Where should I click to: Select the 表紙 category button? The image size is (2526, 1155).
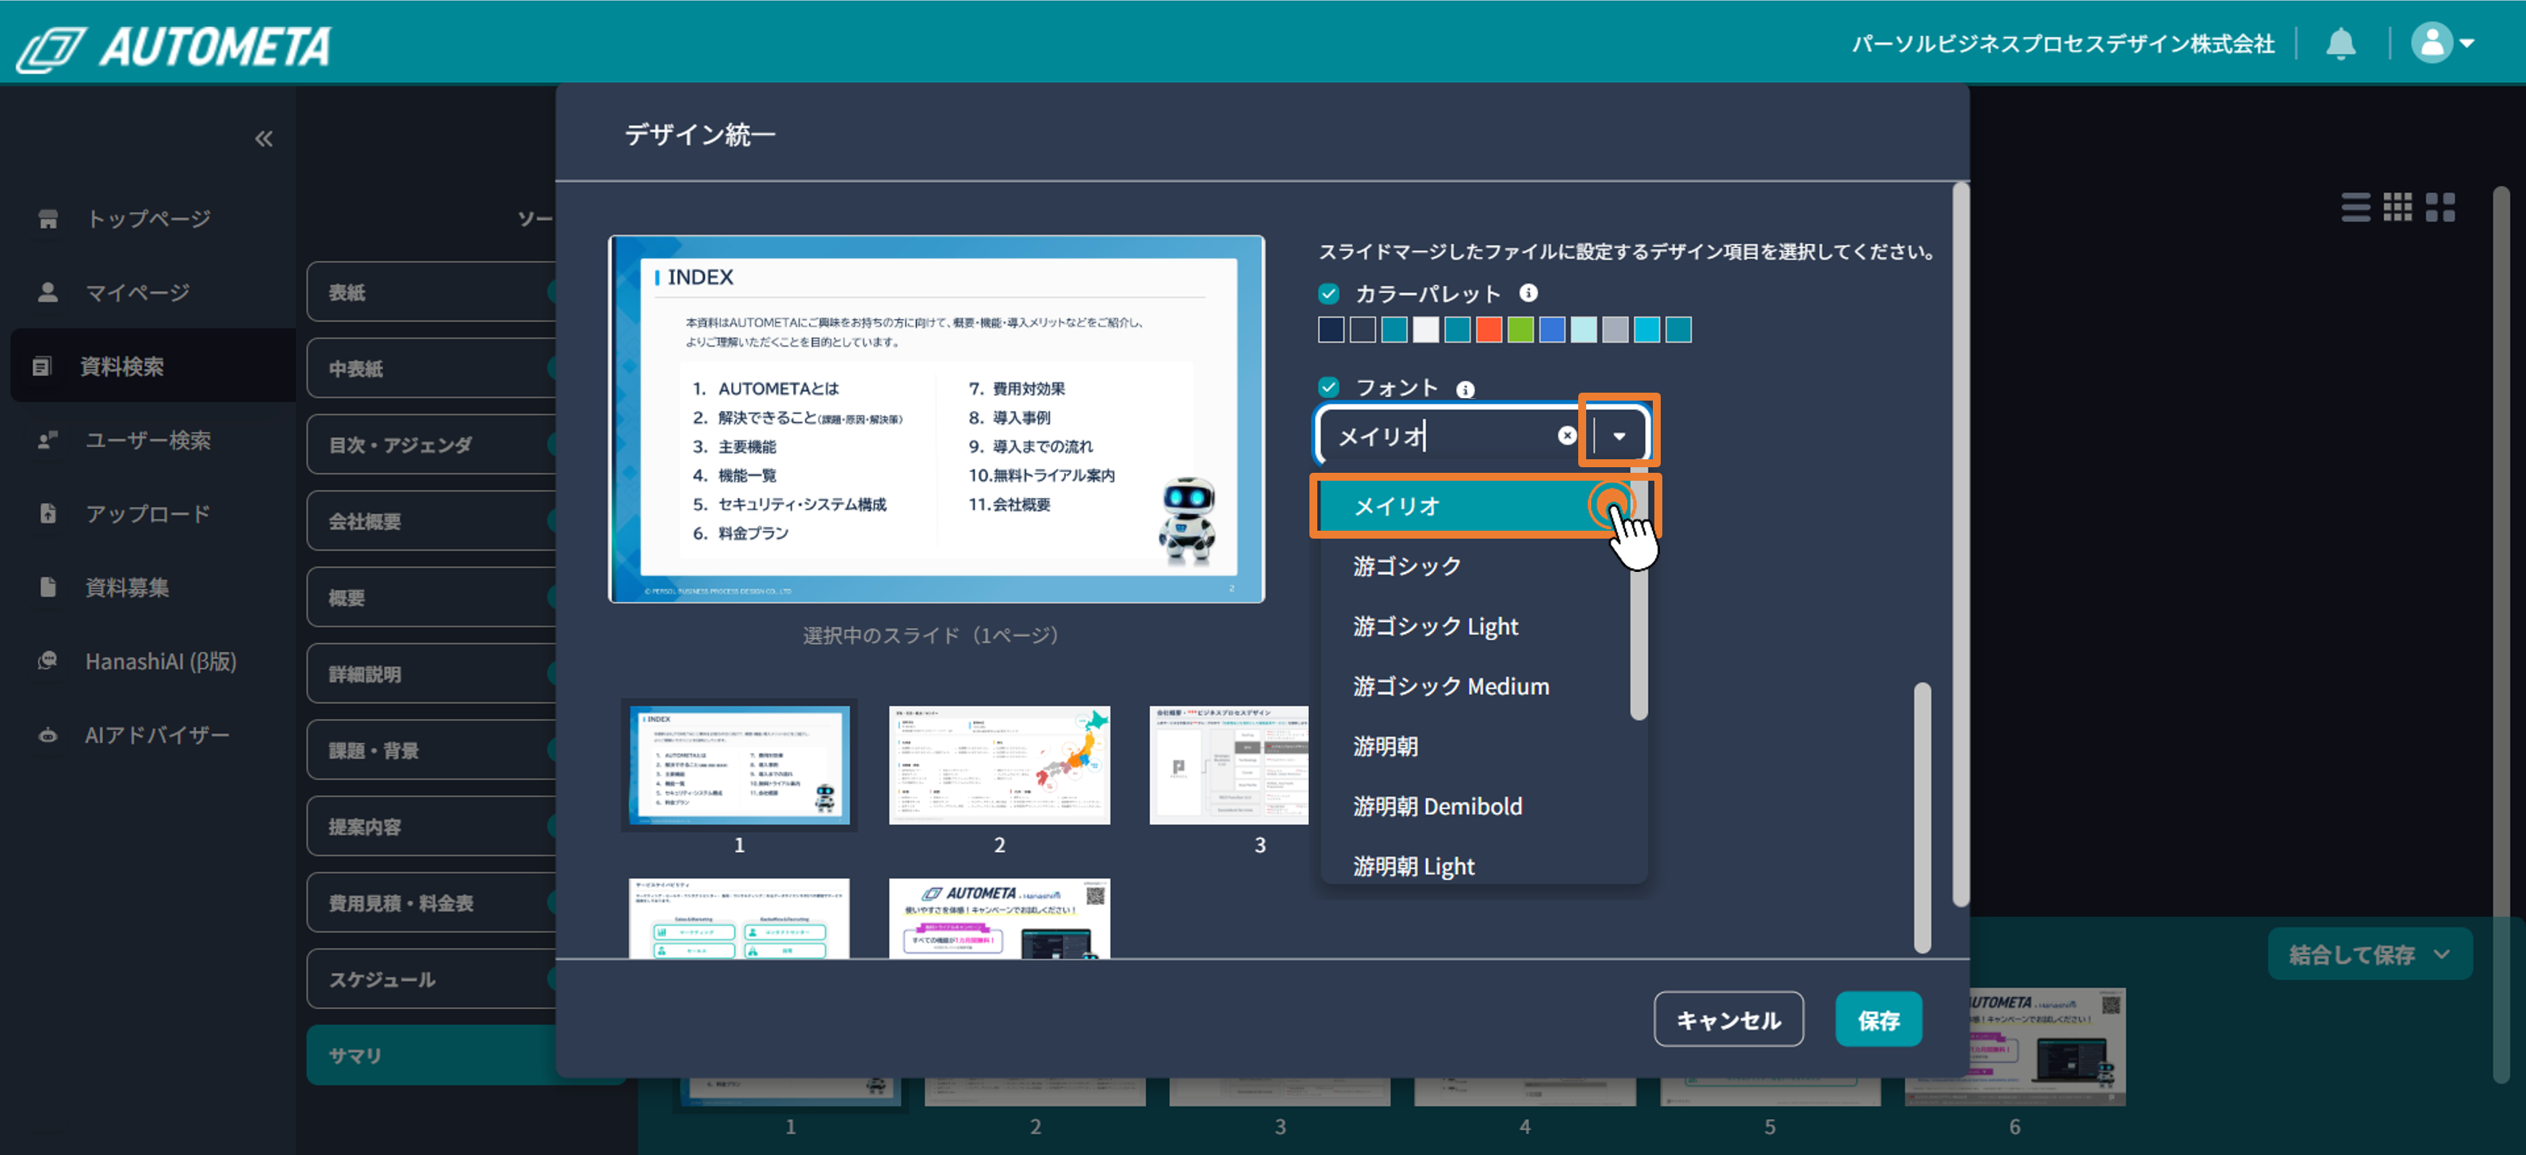click(431, 291)
